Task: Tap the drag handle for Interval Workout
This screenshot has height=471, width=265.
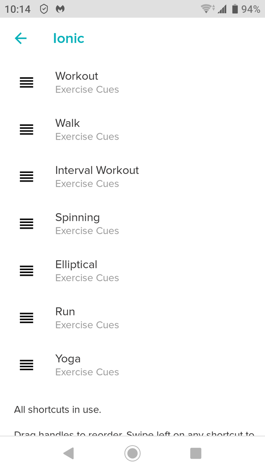Action: 26,177
